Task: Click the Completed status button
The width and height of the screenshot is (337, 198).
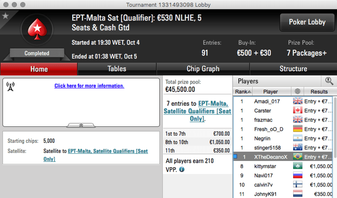Action: pyautogui.click(x=37, y=53)
